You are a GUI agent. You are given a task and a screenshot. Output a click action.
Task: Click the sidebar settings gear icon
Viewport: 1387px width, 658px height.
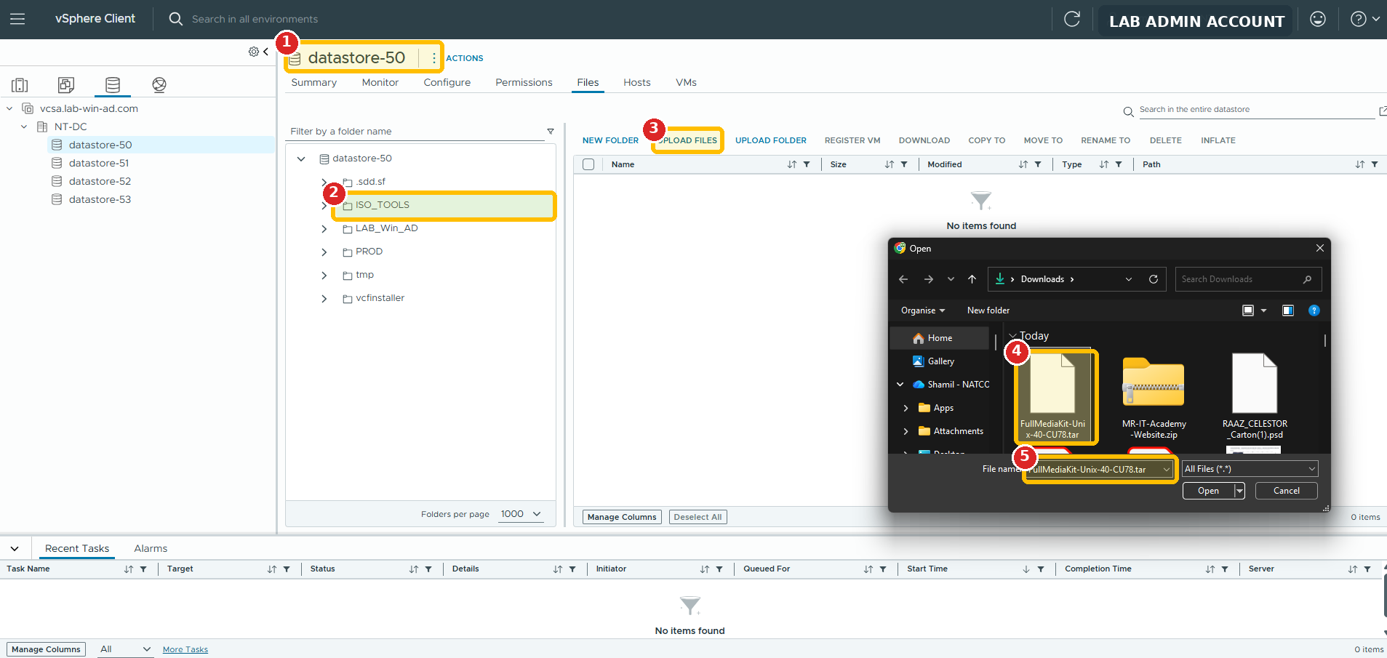[253, 52]
